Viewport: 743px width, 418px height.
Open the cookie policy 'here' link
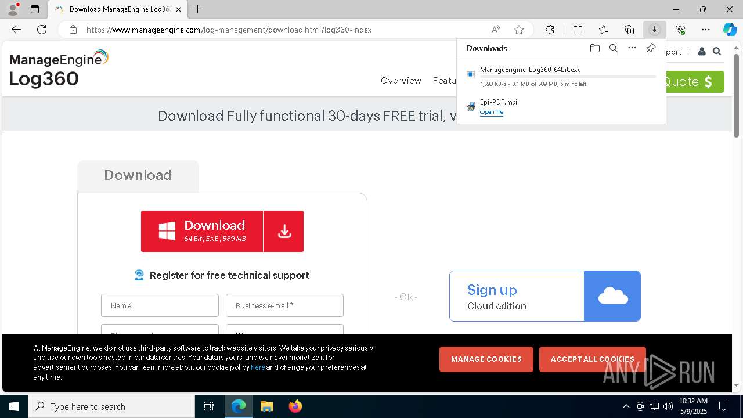tap(258, 367)
